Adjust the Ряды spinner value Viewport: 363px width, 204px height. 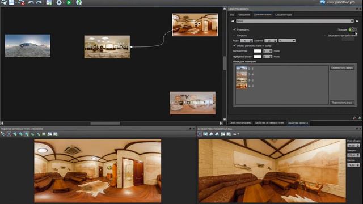point(246,41)
